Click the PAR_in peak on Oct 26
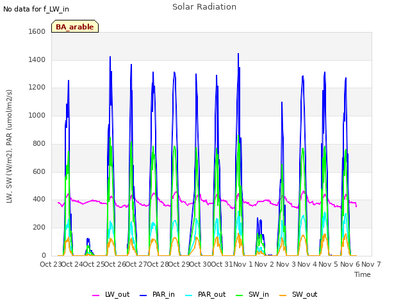 point(110,57)
